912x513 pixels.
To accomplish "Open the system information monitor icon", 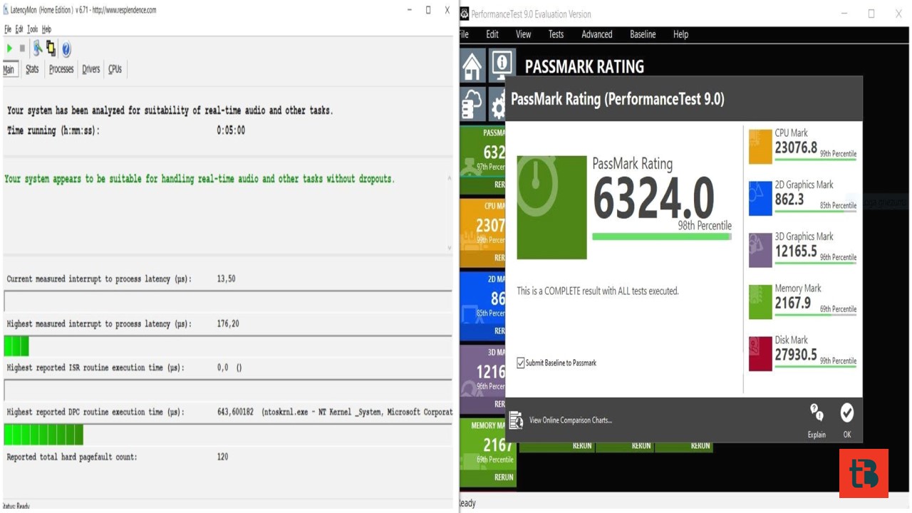I will pyautogui.click(x=502, y=64).
